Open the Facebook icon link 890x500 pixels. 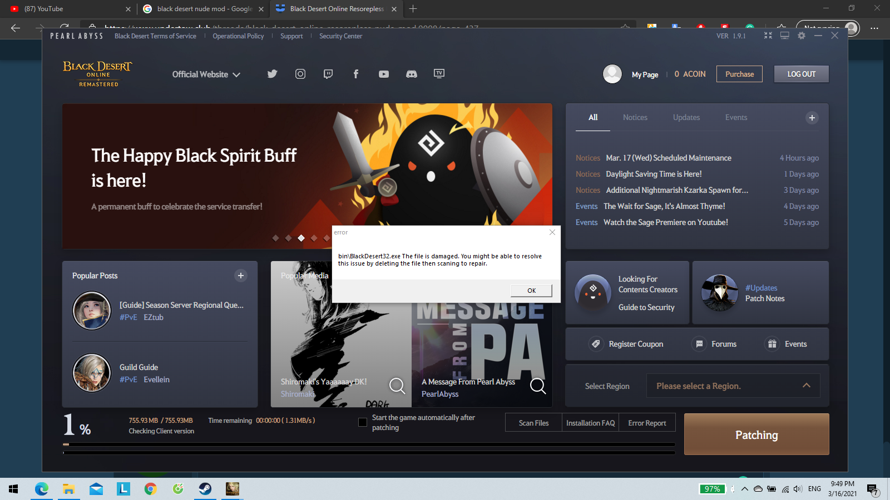356,74
